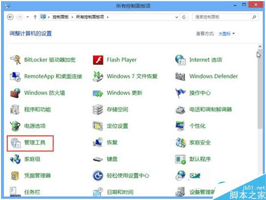
Task: Open the Windows 防火墙 icon
Action: (x=15, y=93)
